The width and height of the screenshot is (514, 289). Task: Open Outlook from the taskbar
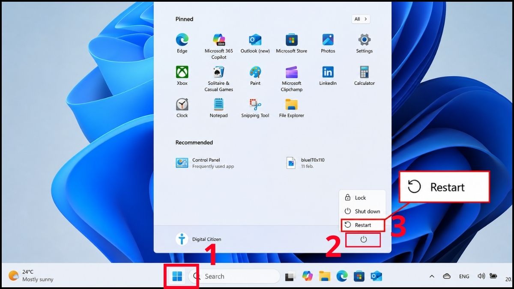(376, 277)
